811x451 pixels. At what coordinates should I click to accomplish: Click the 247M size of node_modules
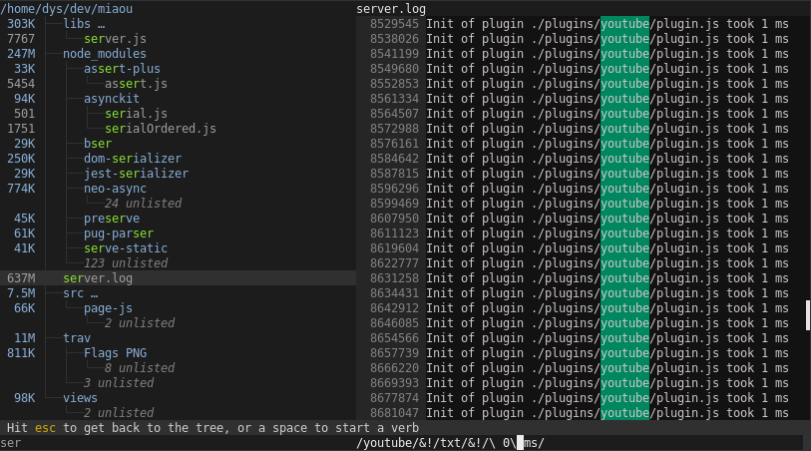pos(21,54)
